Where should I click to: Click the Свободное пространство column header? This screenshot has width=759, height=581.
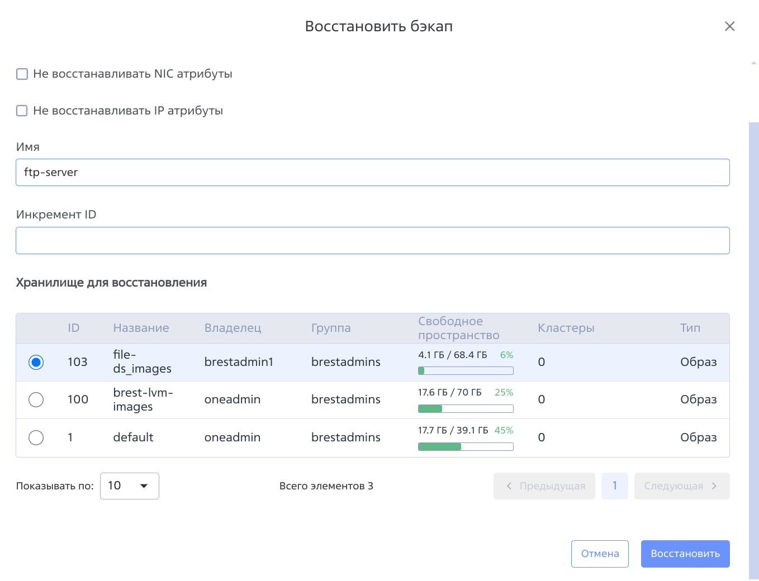coord(458,328)
